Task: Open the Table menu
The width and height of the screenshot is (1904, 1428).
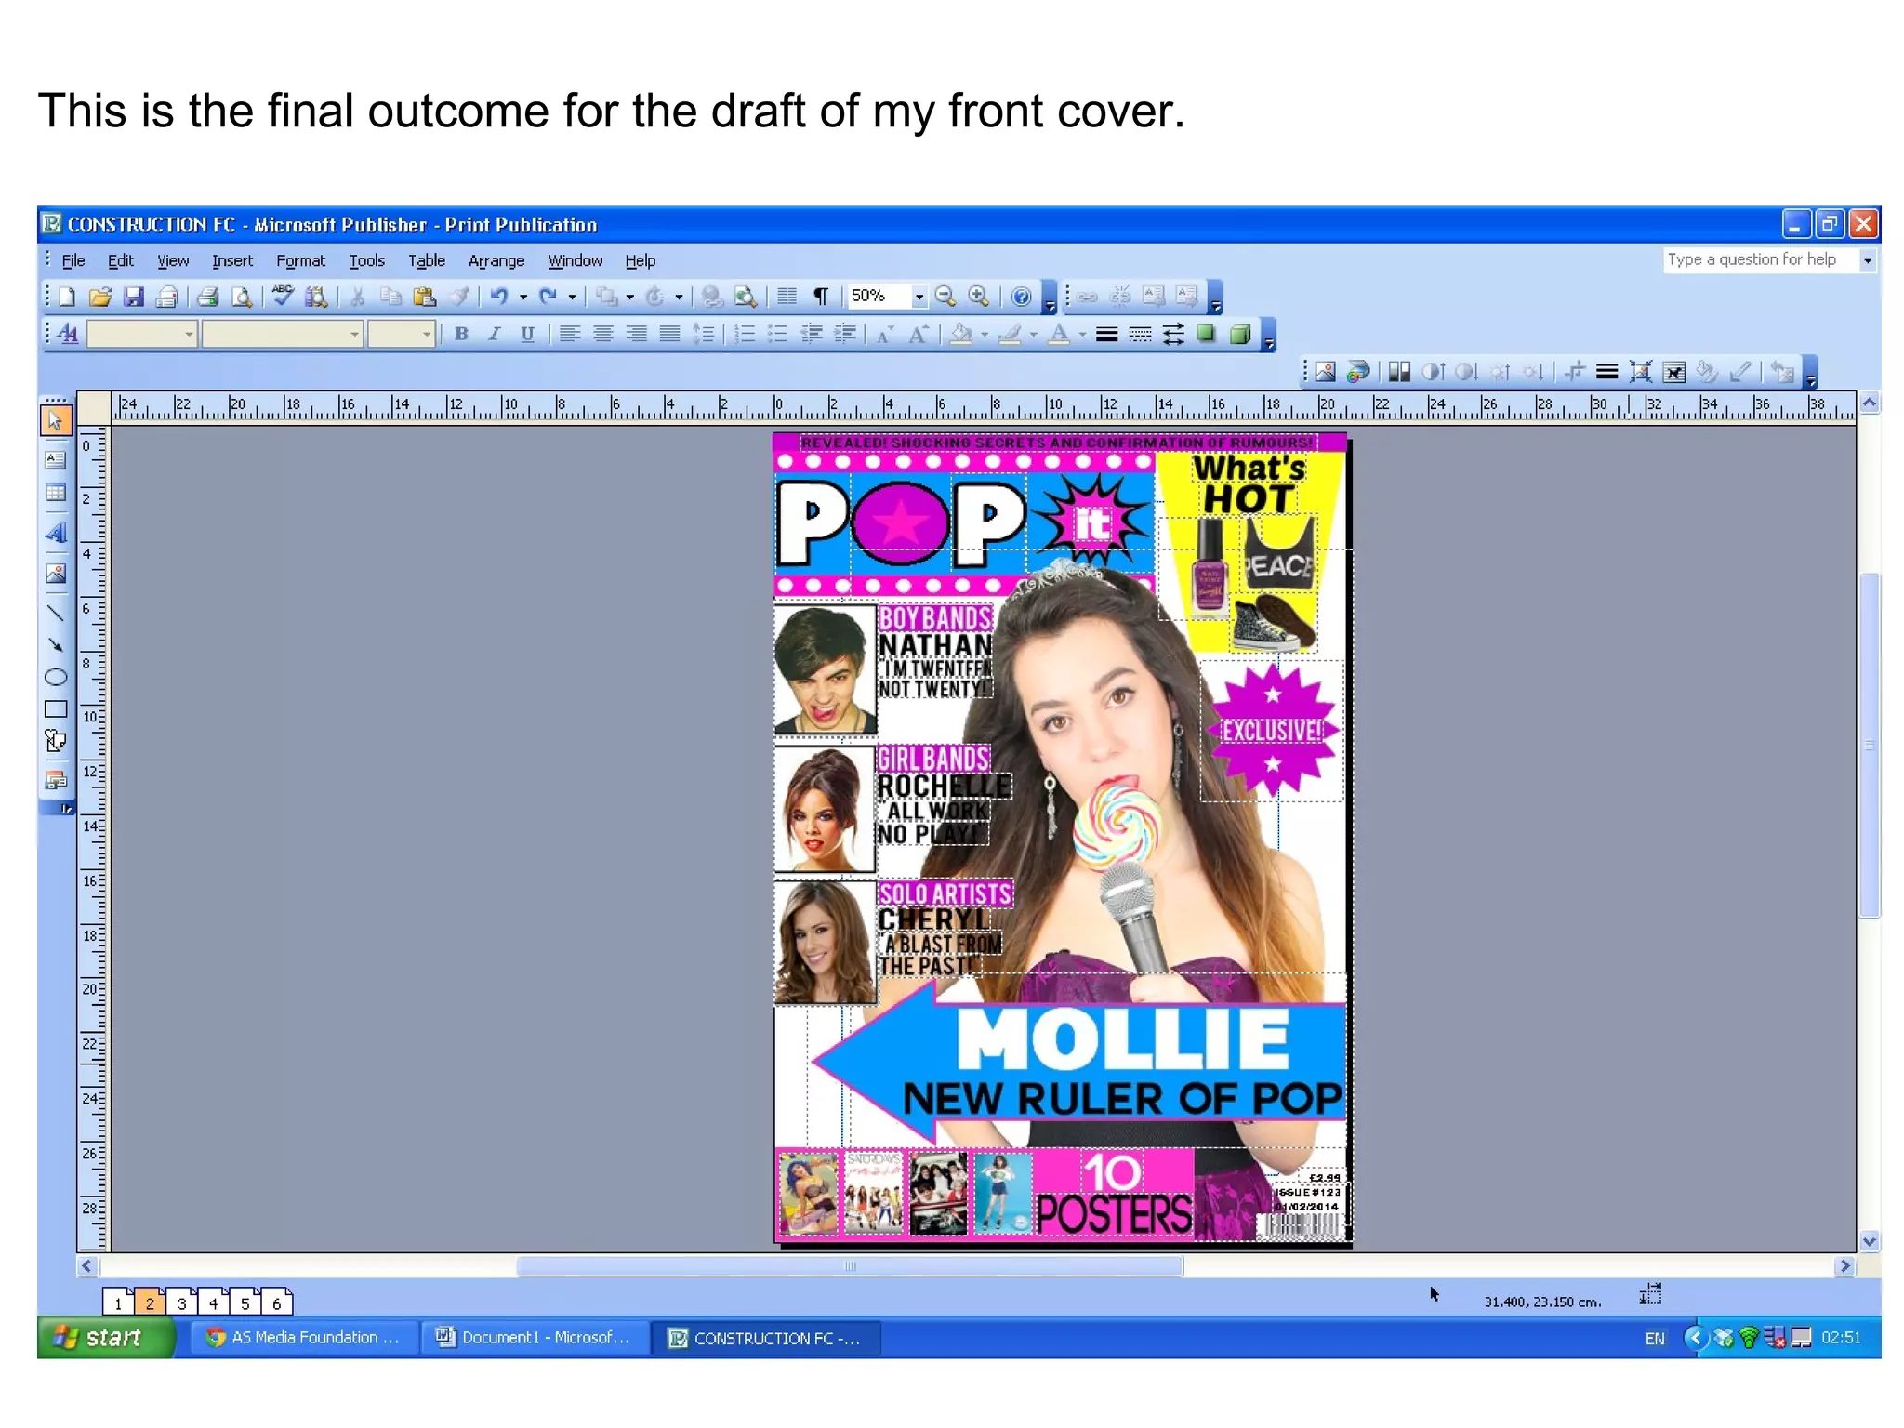Action: click(427, 261)
